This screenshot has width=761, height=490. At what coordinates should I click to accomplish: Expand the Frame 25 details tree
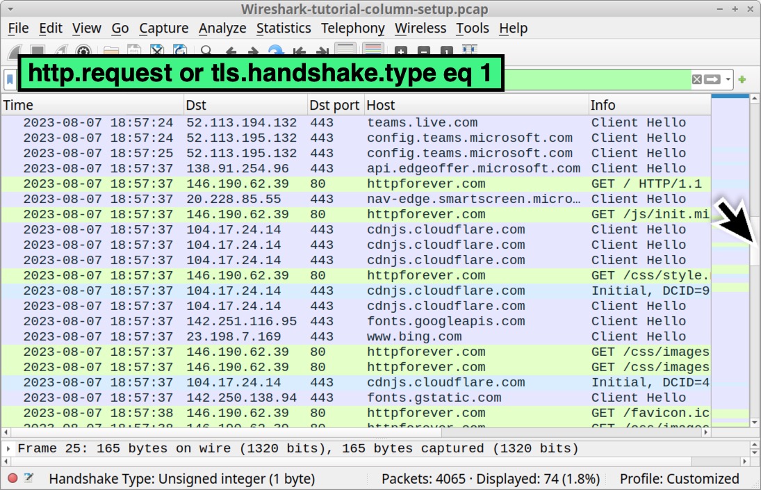coord(8,448)
